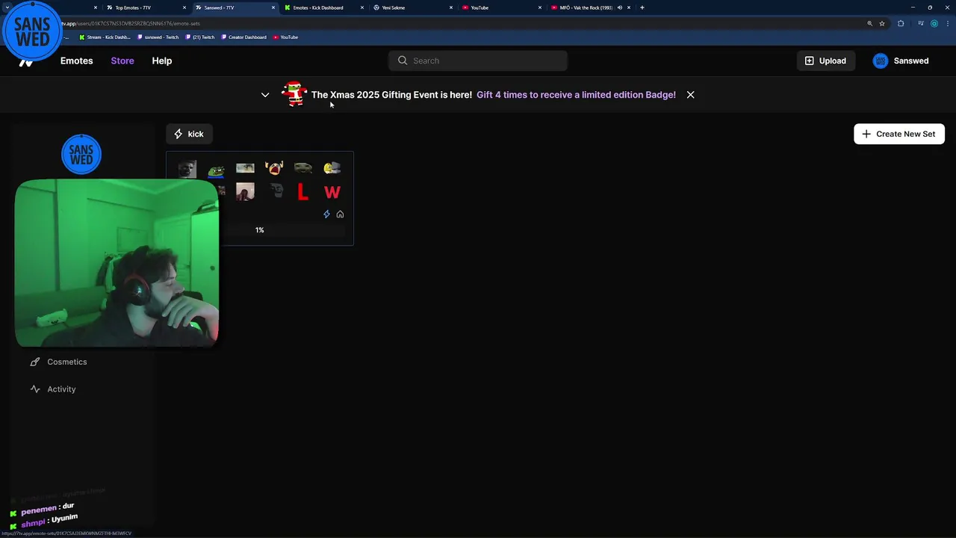Open the Gift 4 times badge link
Screen dimensions: 956x538
tap(576, 95)
